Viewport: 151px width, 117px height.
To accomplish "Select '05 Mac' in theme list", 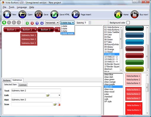I will [112, 37].
